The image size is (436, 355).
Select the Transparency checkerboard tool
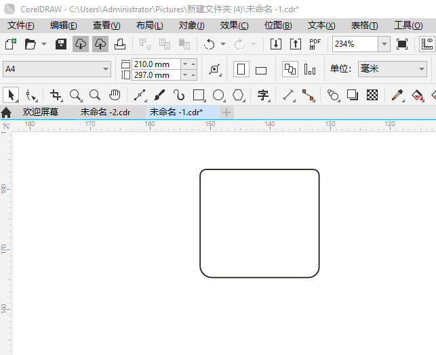[372, 95]
